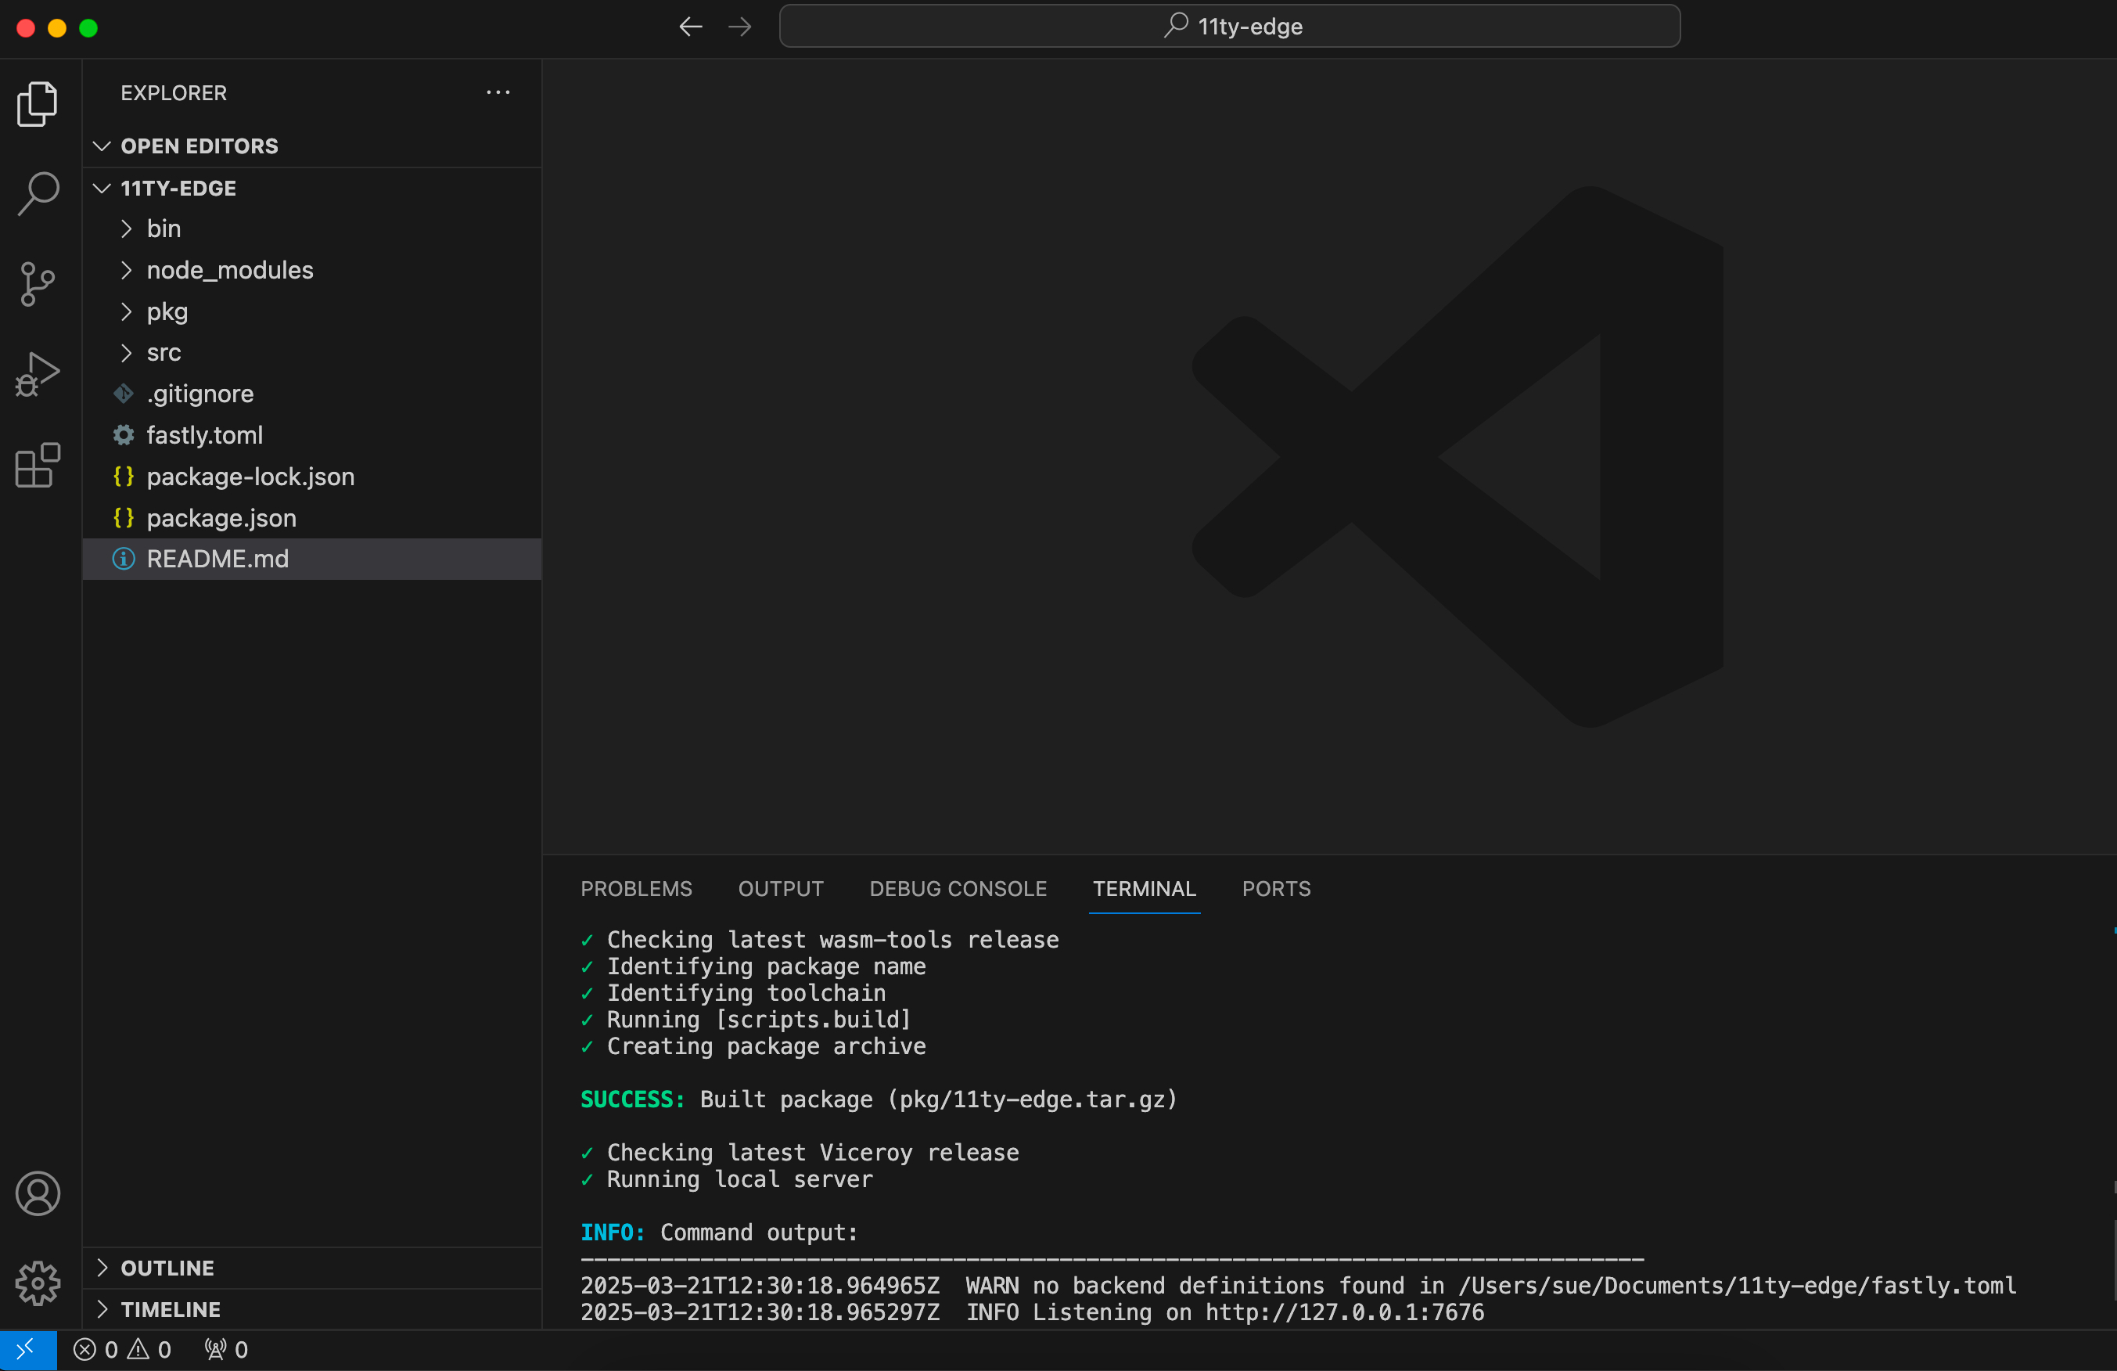Screen dimensions: 2117x1371
Task: Switch to the PORTS panel tab
Action: click(1277, 889)
